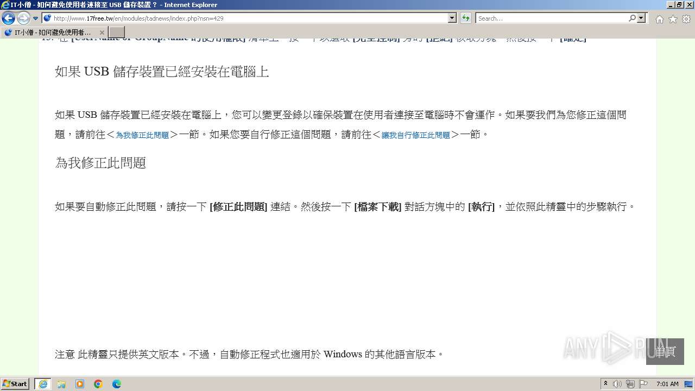The width and height of the screenshot is (695, 391).
Task: Click the bold [檔案下載] text
Action: 378,207
